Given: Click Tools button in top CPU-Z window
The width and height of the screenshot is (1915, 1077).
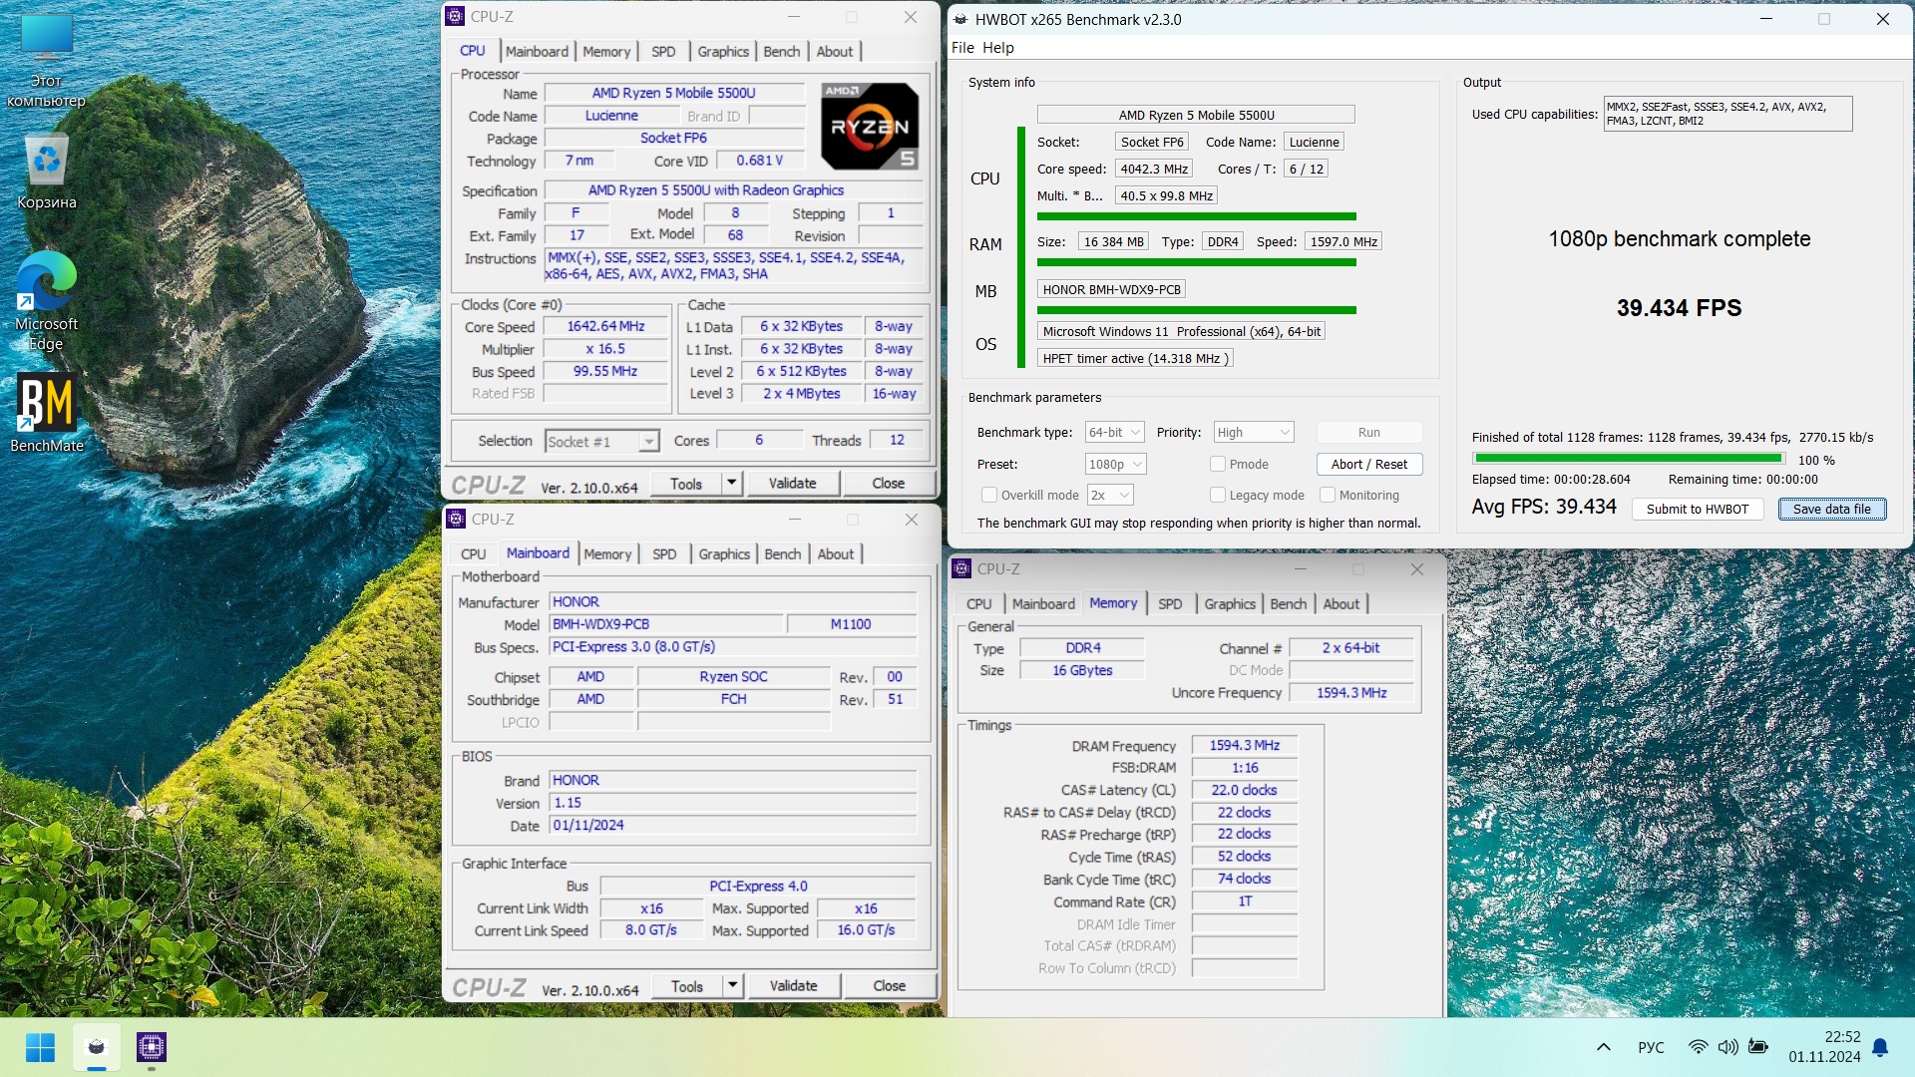Looking at the screenshot, I should (686, 483).
